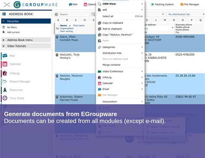Select contact Aakre, Milan

[x=67, y=37]
